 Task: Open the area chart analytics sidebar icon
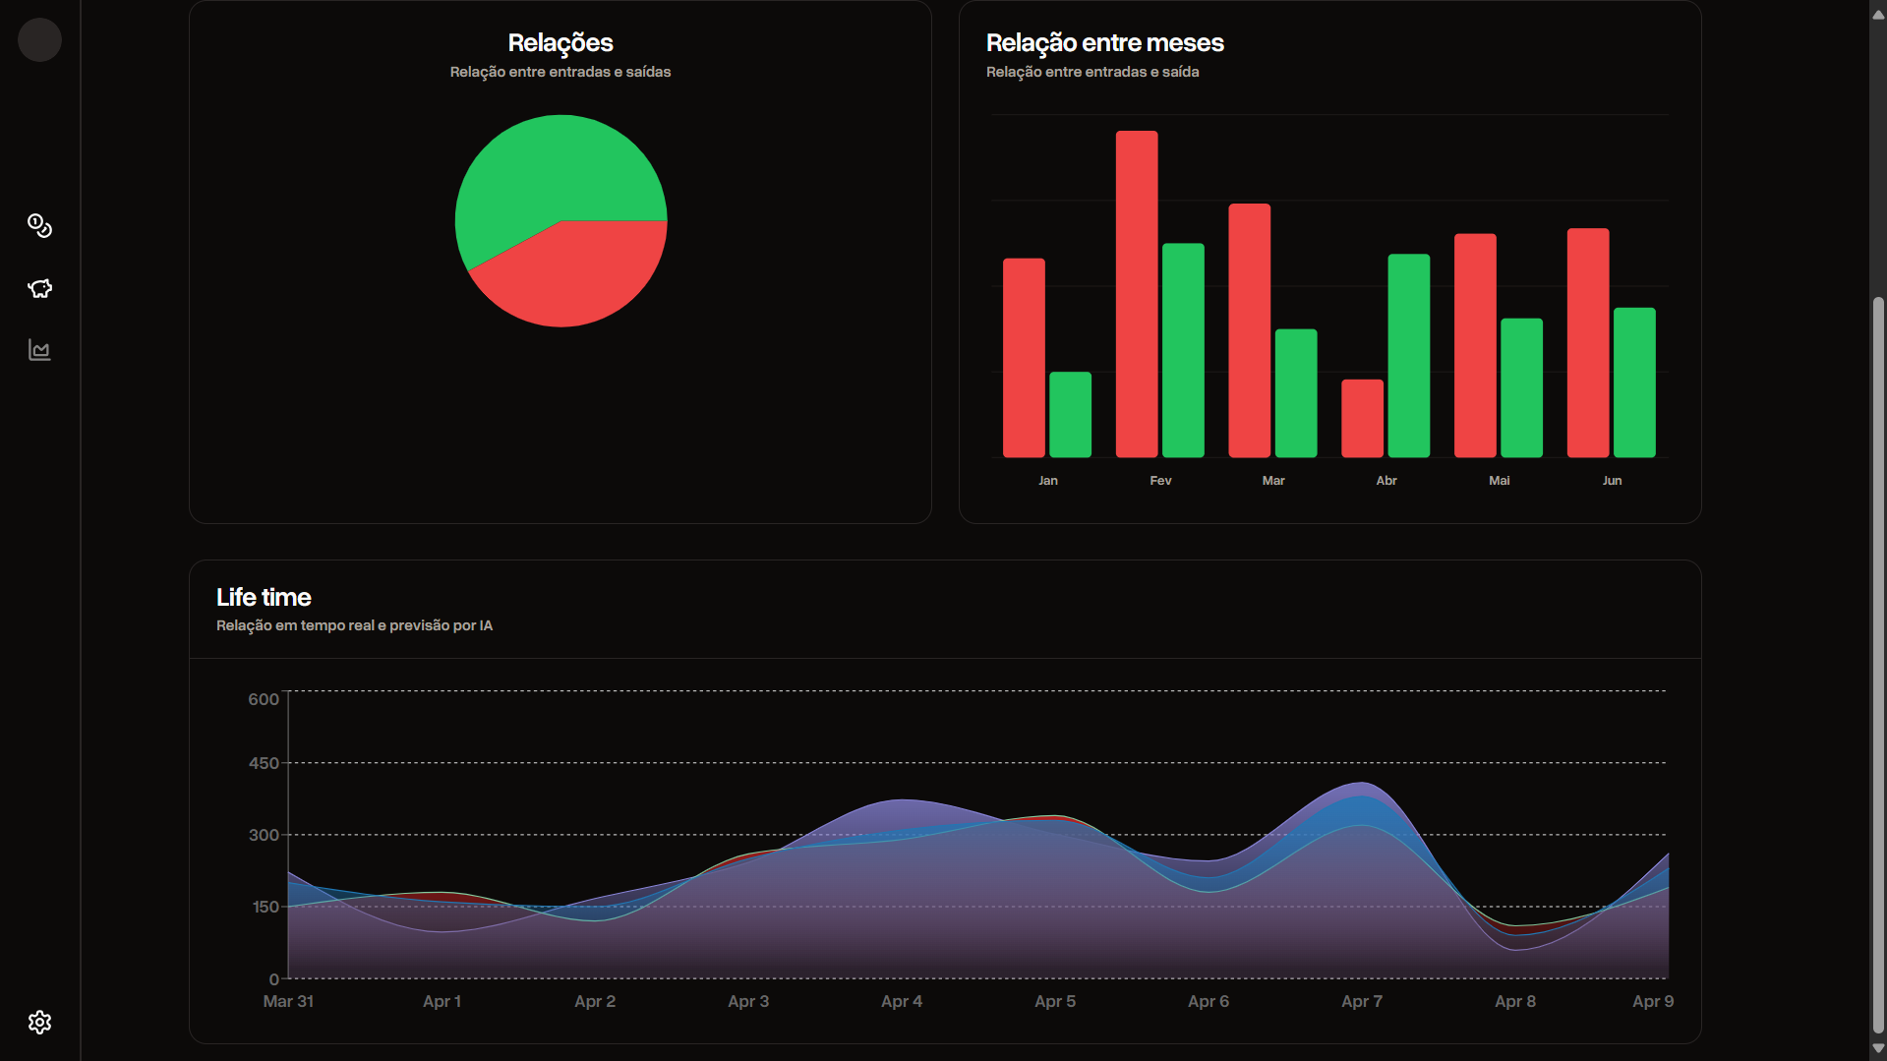click(x=39, y=350)
